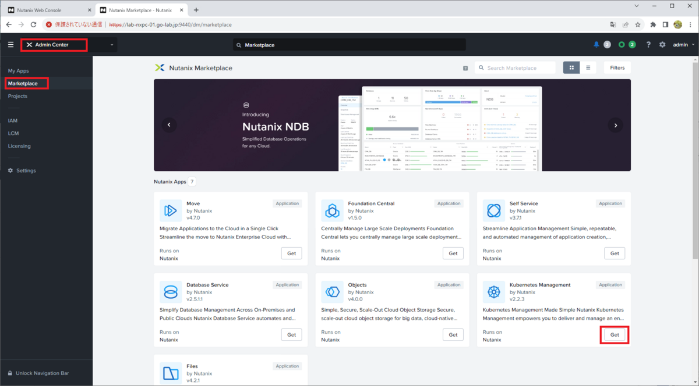699x386 pixels.
Task: Go to My Apps in the sidebar
Action: [18, 71]
